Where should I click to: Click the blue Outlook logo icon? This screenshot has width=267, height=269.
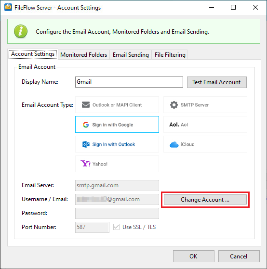tap(86, 144)
